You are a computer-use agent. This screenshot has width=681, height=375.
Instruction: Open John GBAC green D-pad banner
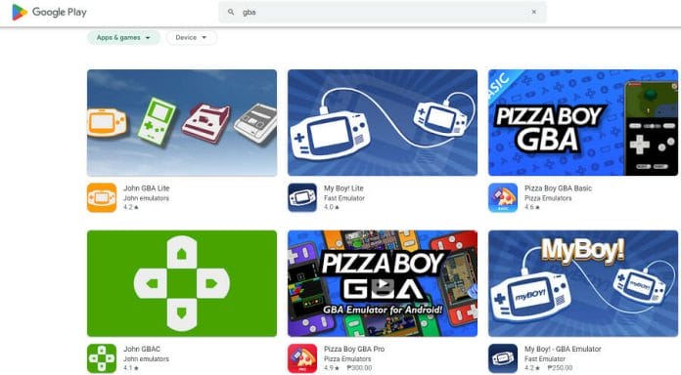[182, 283]
